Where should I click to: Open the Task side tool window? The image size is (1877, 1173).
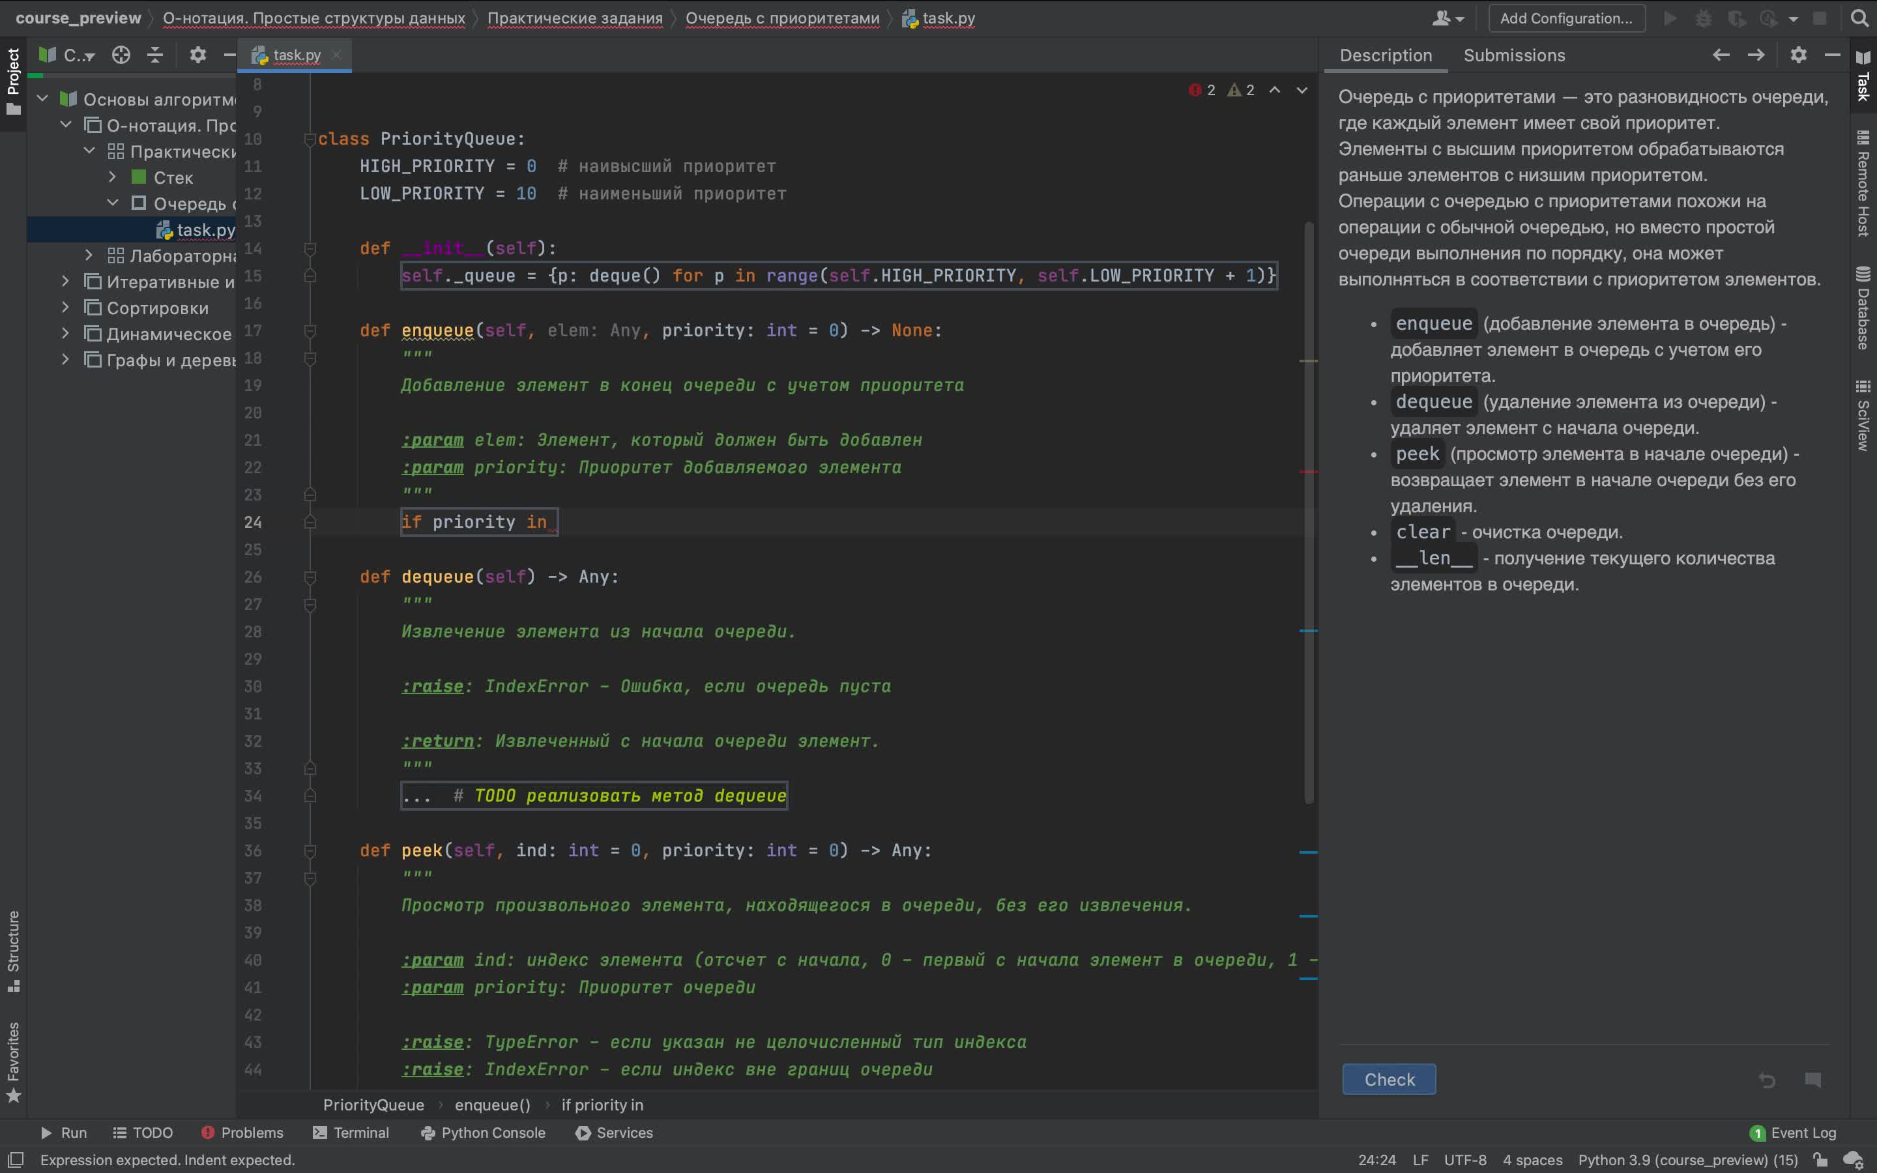pos(1863,76)
